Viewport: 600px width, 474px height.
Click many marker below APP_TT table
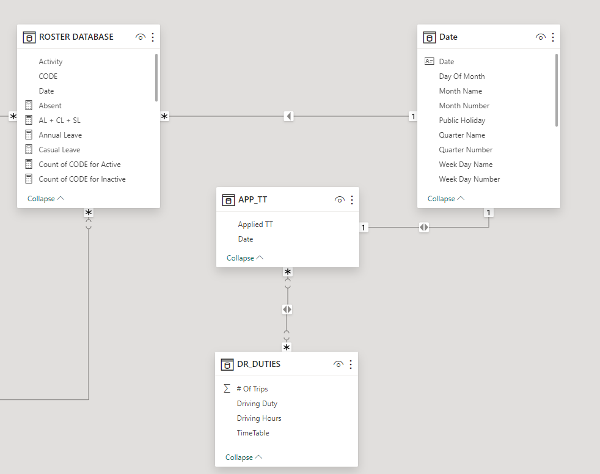click(x=288, y=272)
